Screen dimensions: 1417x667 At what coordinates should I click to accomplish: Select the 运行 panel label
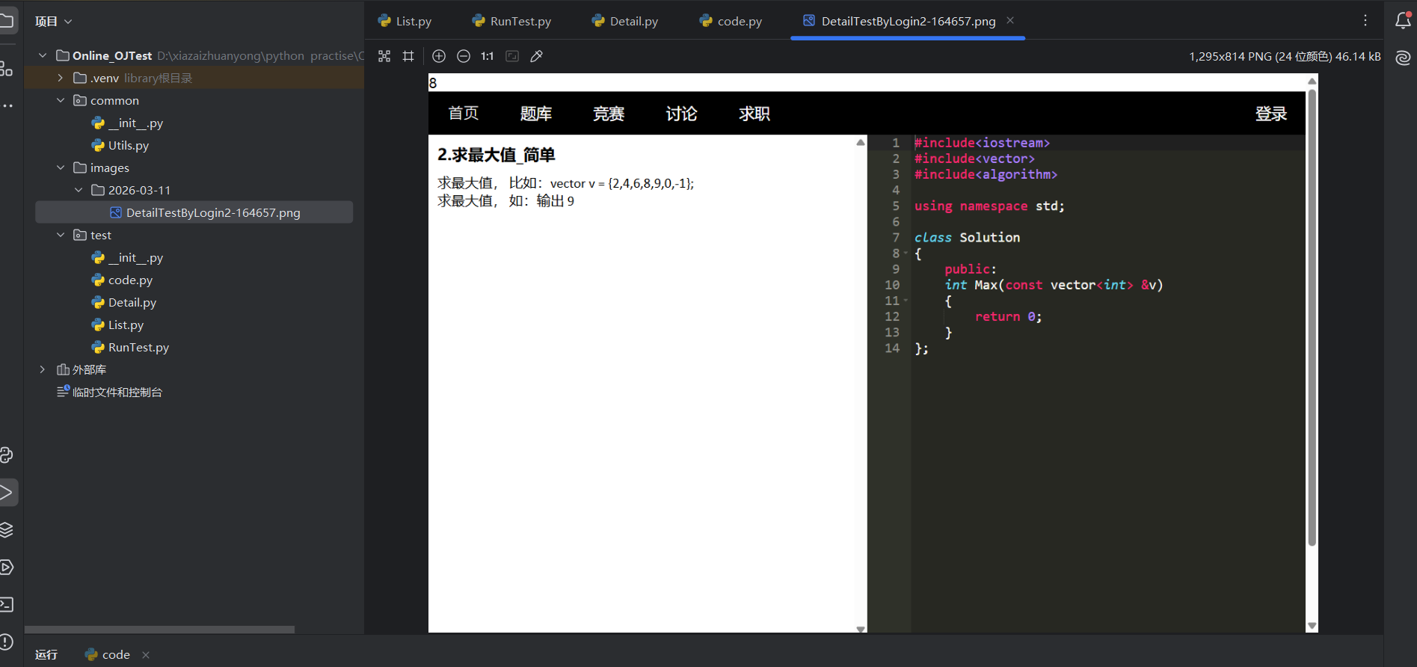click(46, 655)
